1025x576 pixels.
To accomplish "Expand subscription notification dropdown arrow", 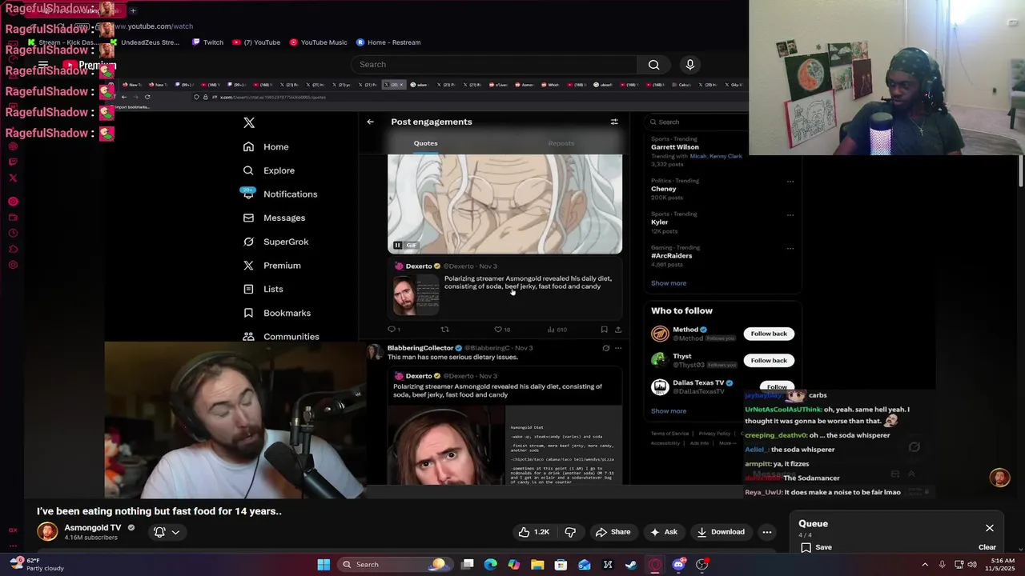I will [x=175, y=532].
